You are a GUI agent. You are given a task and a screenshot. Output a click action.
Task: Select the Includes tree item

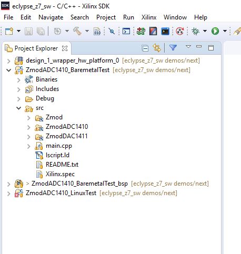click(47, 89)
